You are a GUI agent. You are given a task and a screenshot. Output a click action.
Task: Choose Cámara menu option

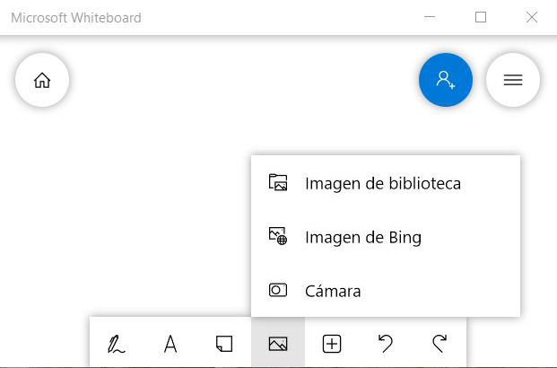(x=386, y=291)
